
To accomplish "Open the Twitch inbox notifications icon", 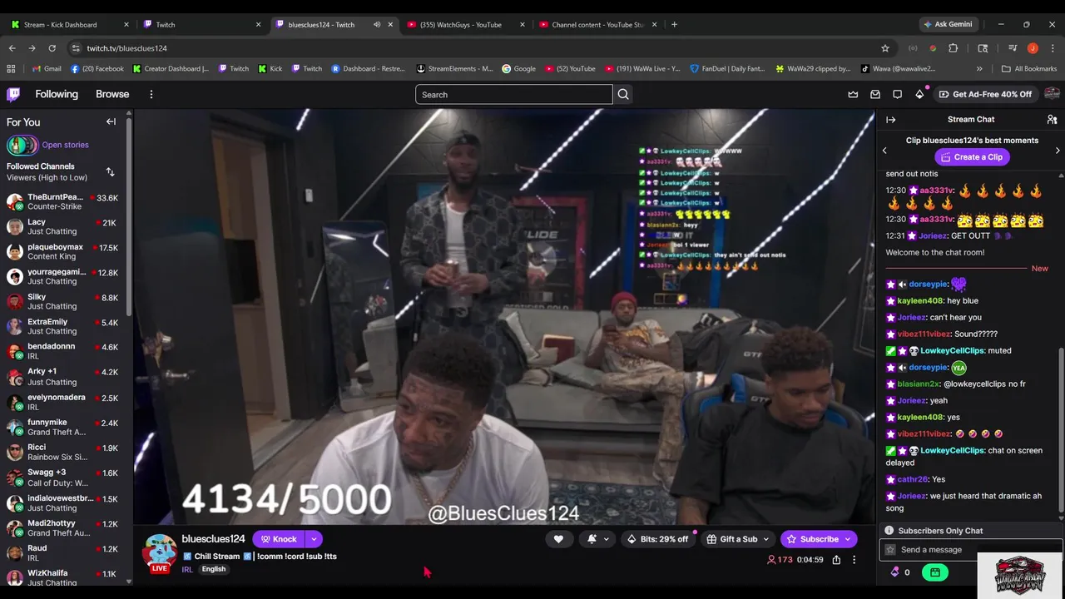I will pyautogui.click(x=875, y=95).
